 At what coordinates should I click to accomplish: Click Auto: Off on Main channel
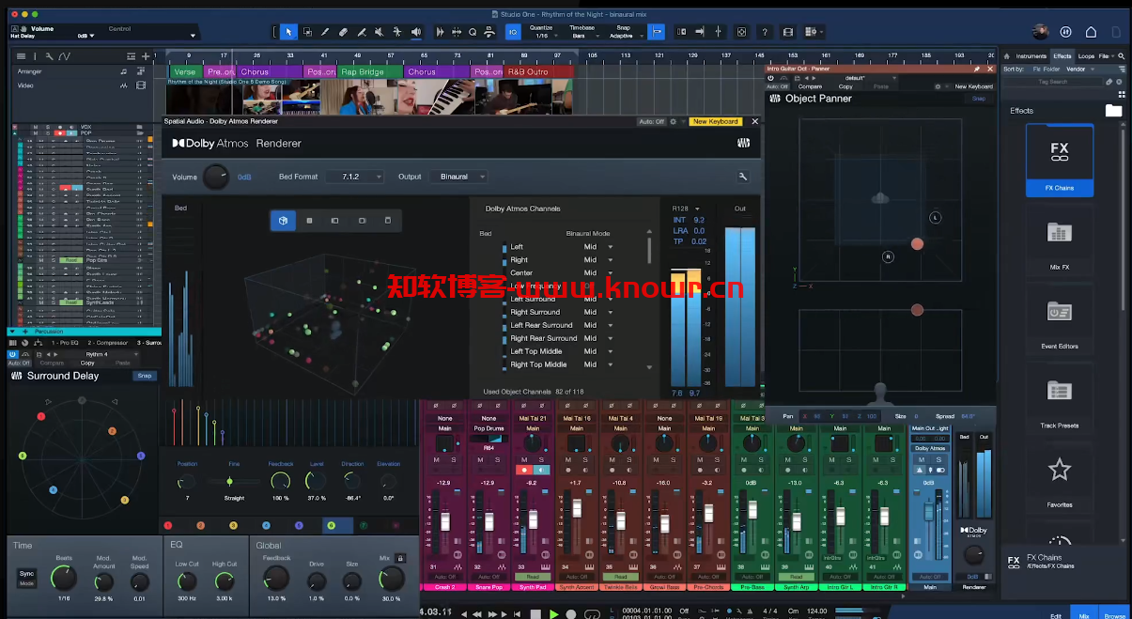[929, 577]
